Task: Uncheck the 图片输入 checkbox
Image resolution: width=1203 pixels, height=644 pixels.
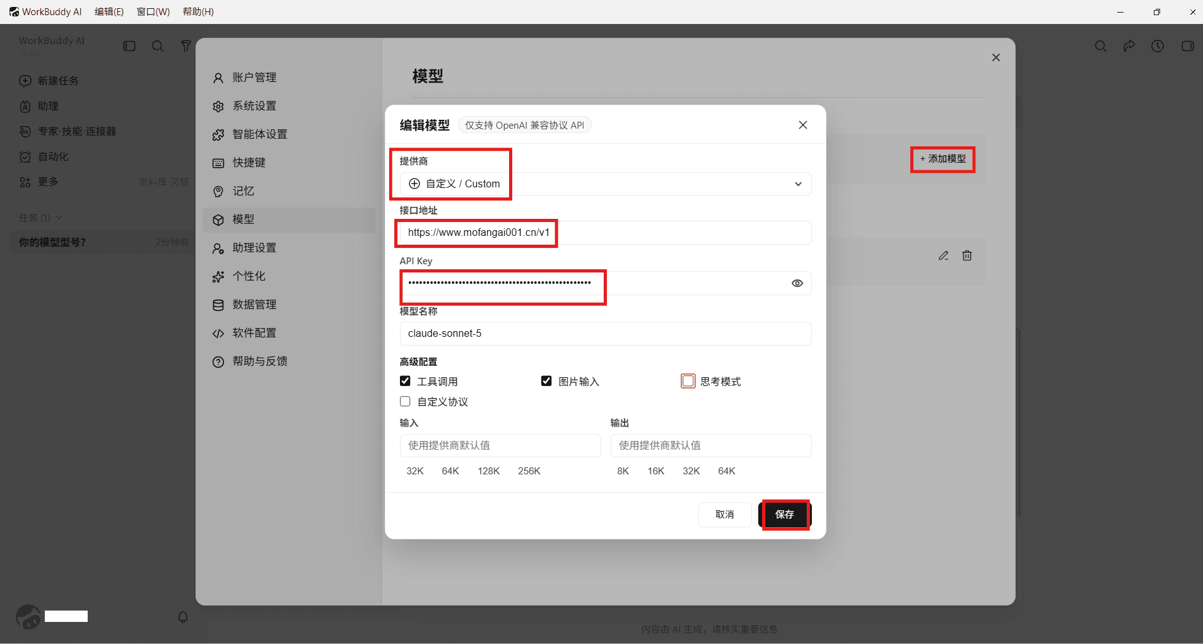Action: point(546,381)
